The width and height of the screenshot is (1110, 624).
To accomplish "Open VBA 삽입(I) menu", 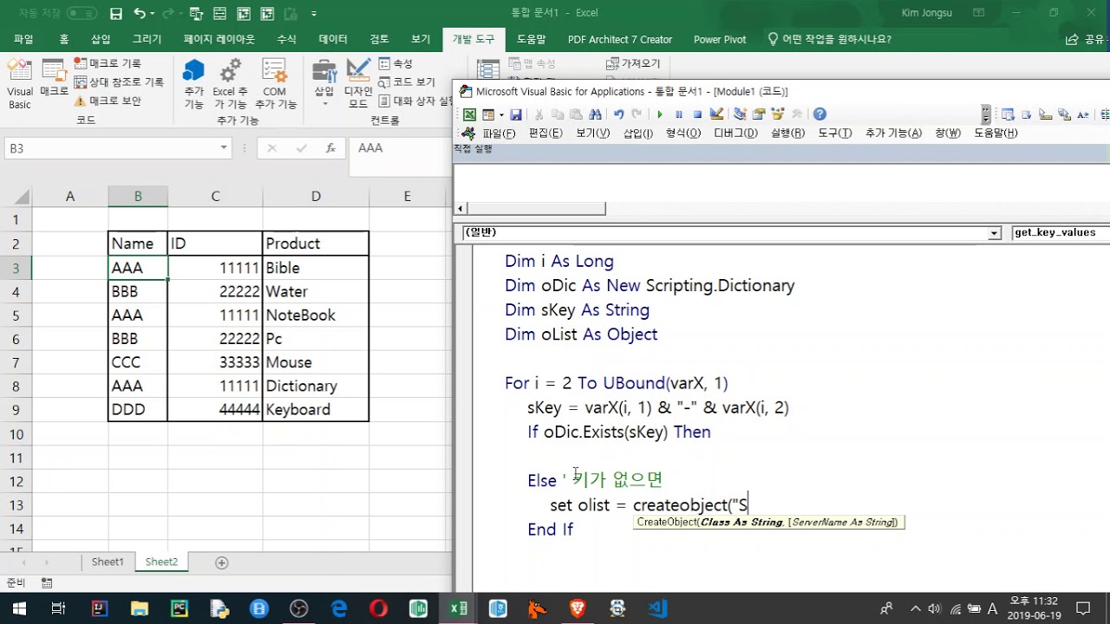I will [x=638, y=133].
